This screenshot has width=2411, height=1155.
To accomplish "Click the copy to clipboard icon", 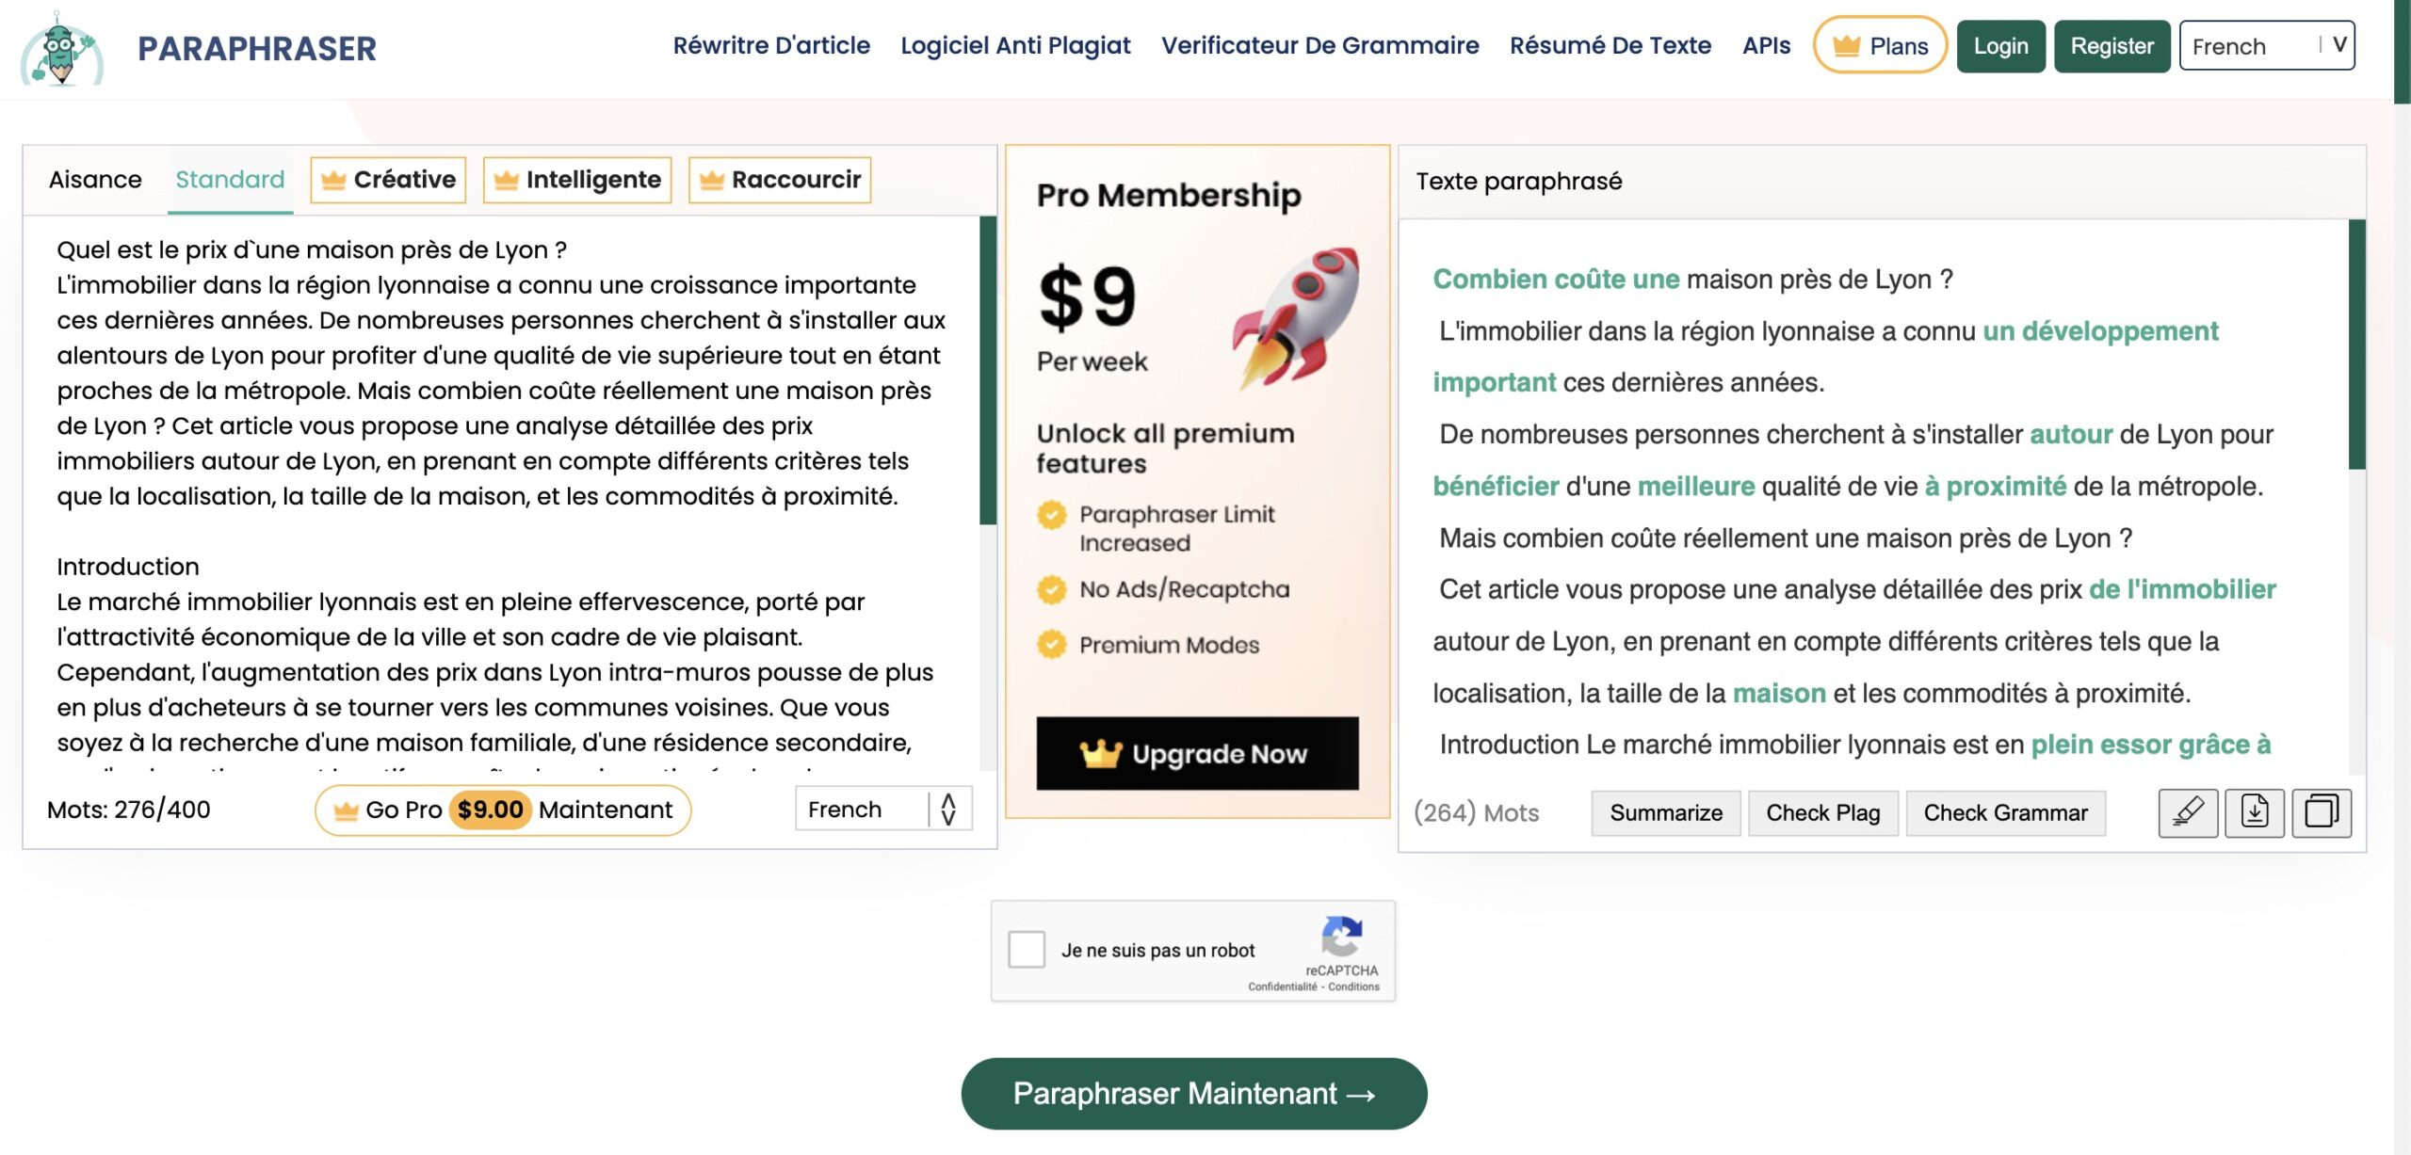I will [2322, 811].
